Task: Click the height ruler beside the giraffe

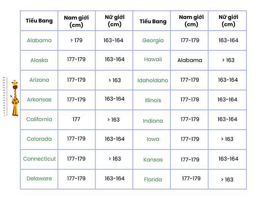Action: click(4, 97)
